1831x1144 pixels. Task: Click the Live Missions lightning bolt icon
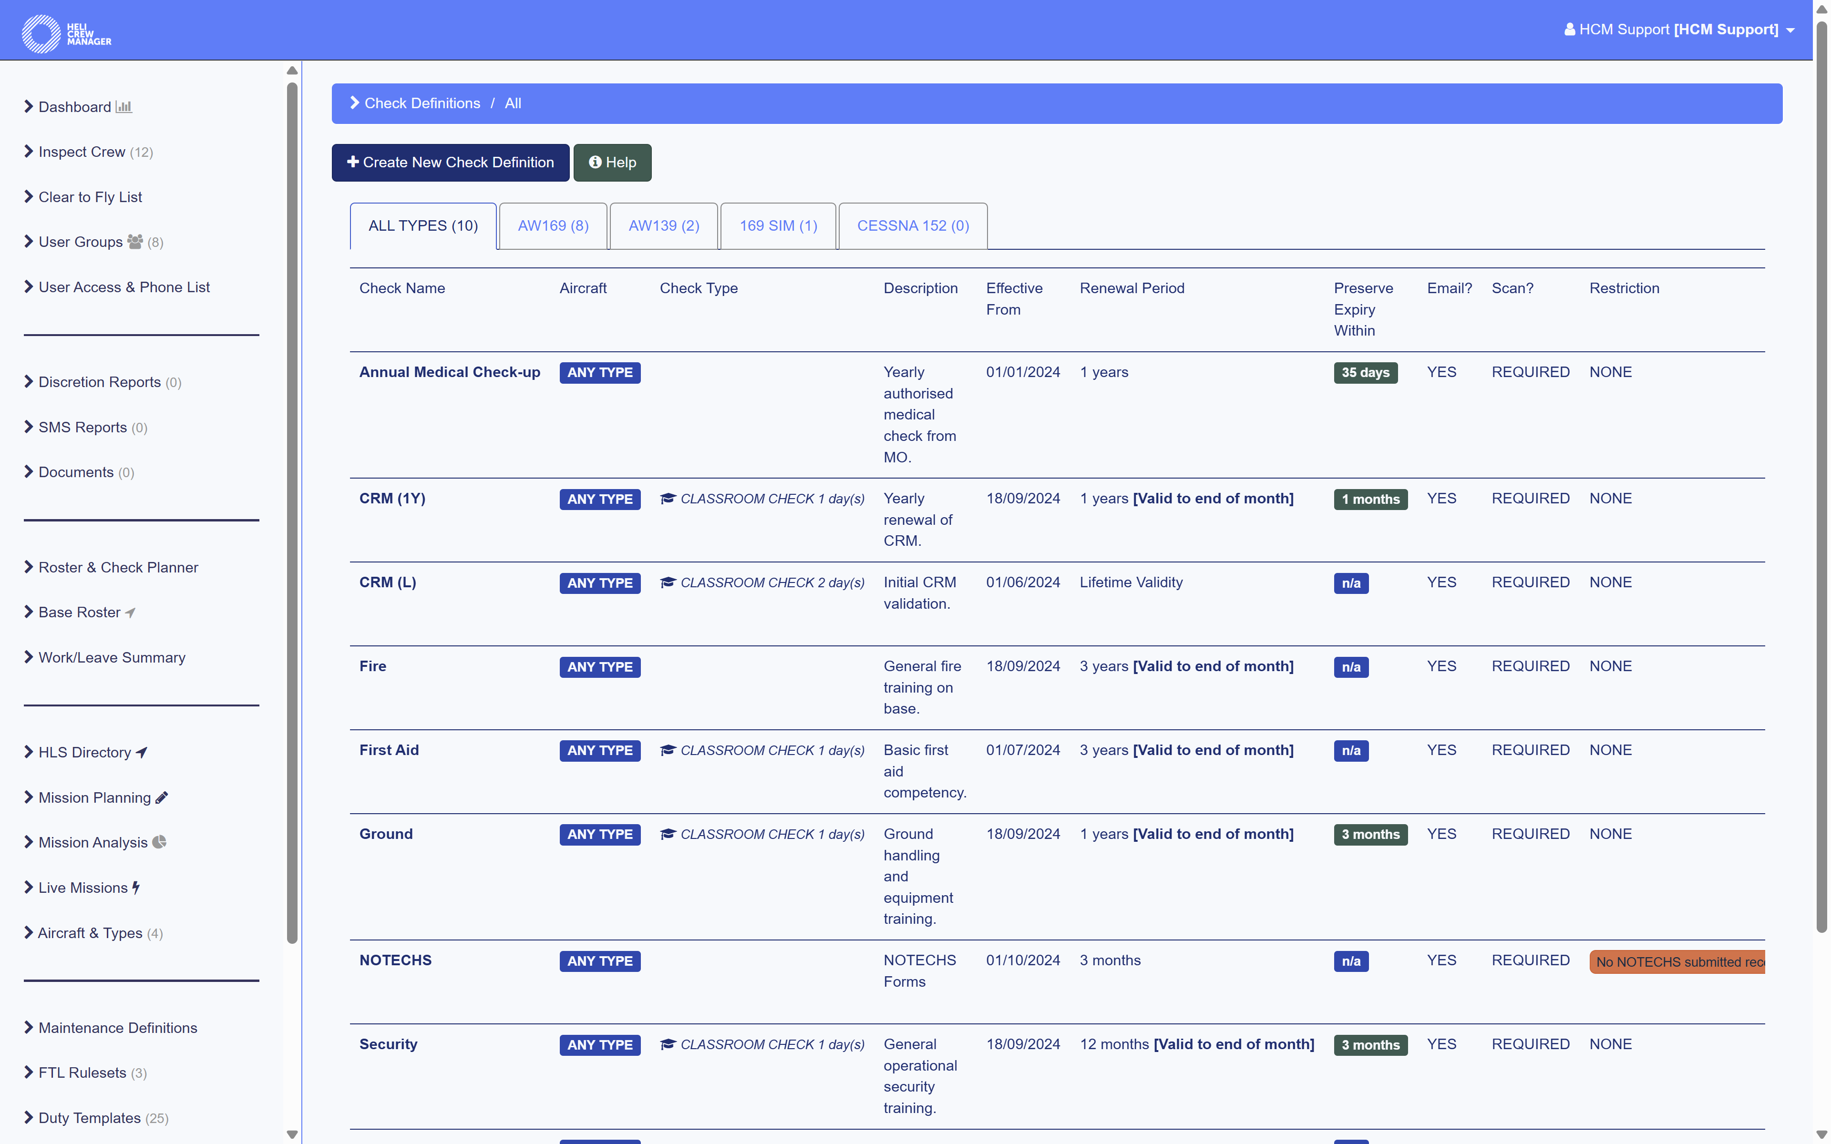click(136, 888)
